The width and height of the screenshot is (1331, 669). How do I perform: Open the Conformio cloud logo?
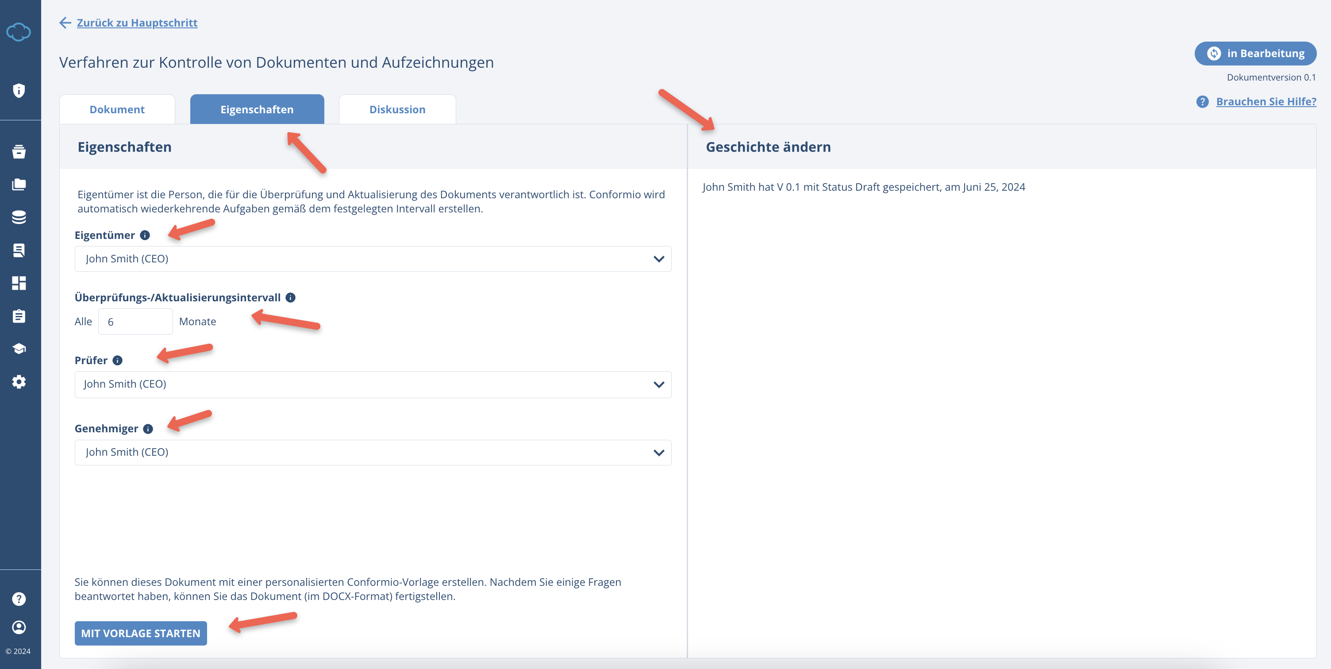click(x=19, y=31)
